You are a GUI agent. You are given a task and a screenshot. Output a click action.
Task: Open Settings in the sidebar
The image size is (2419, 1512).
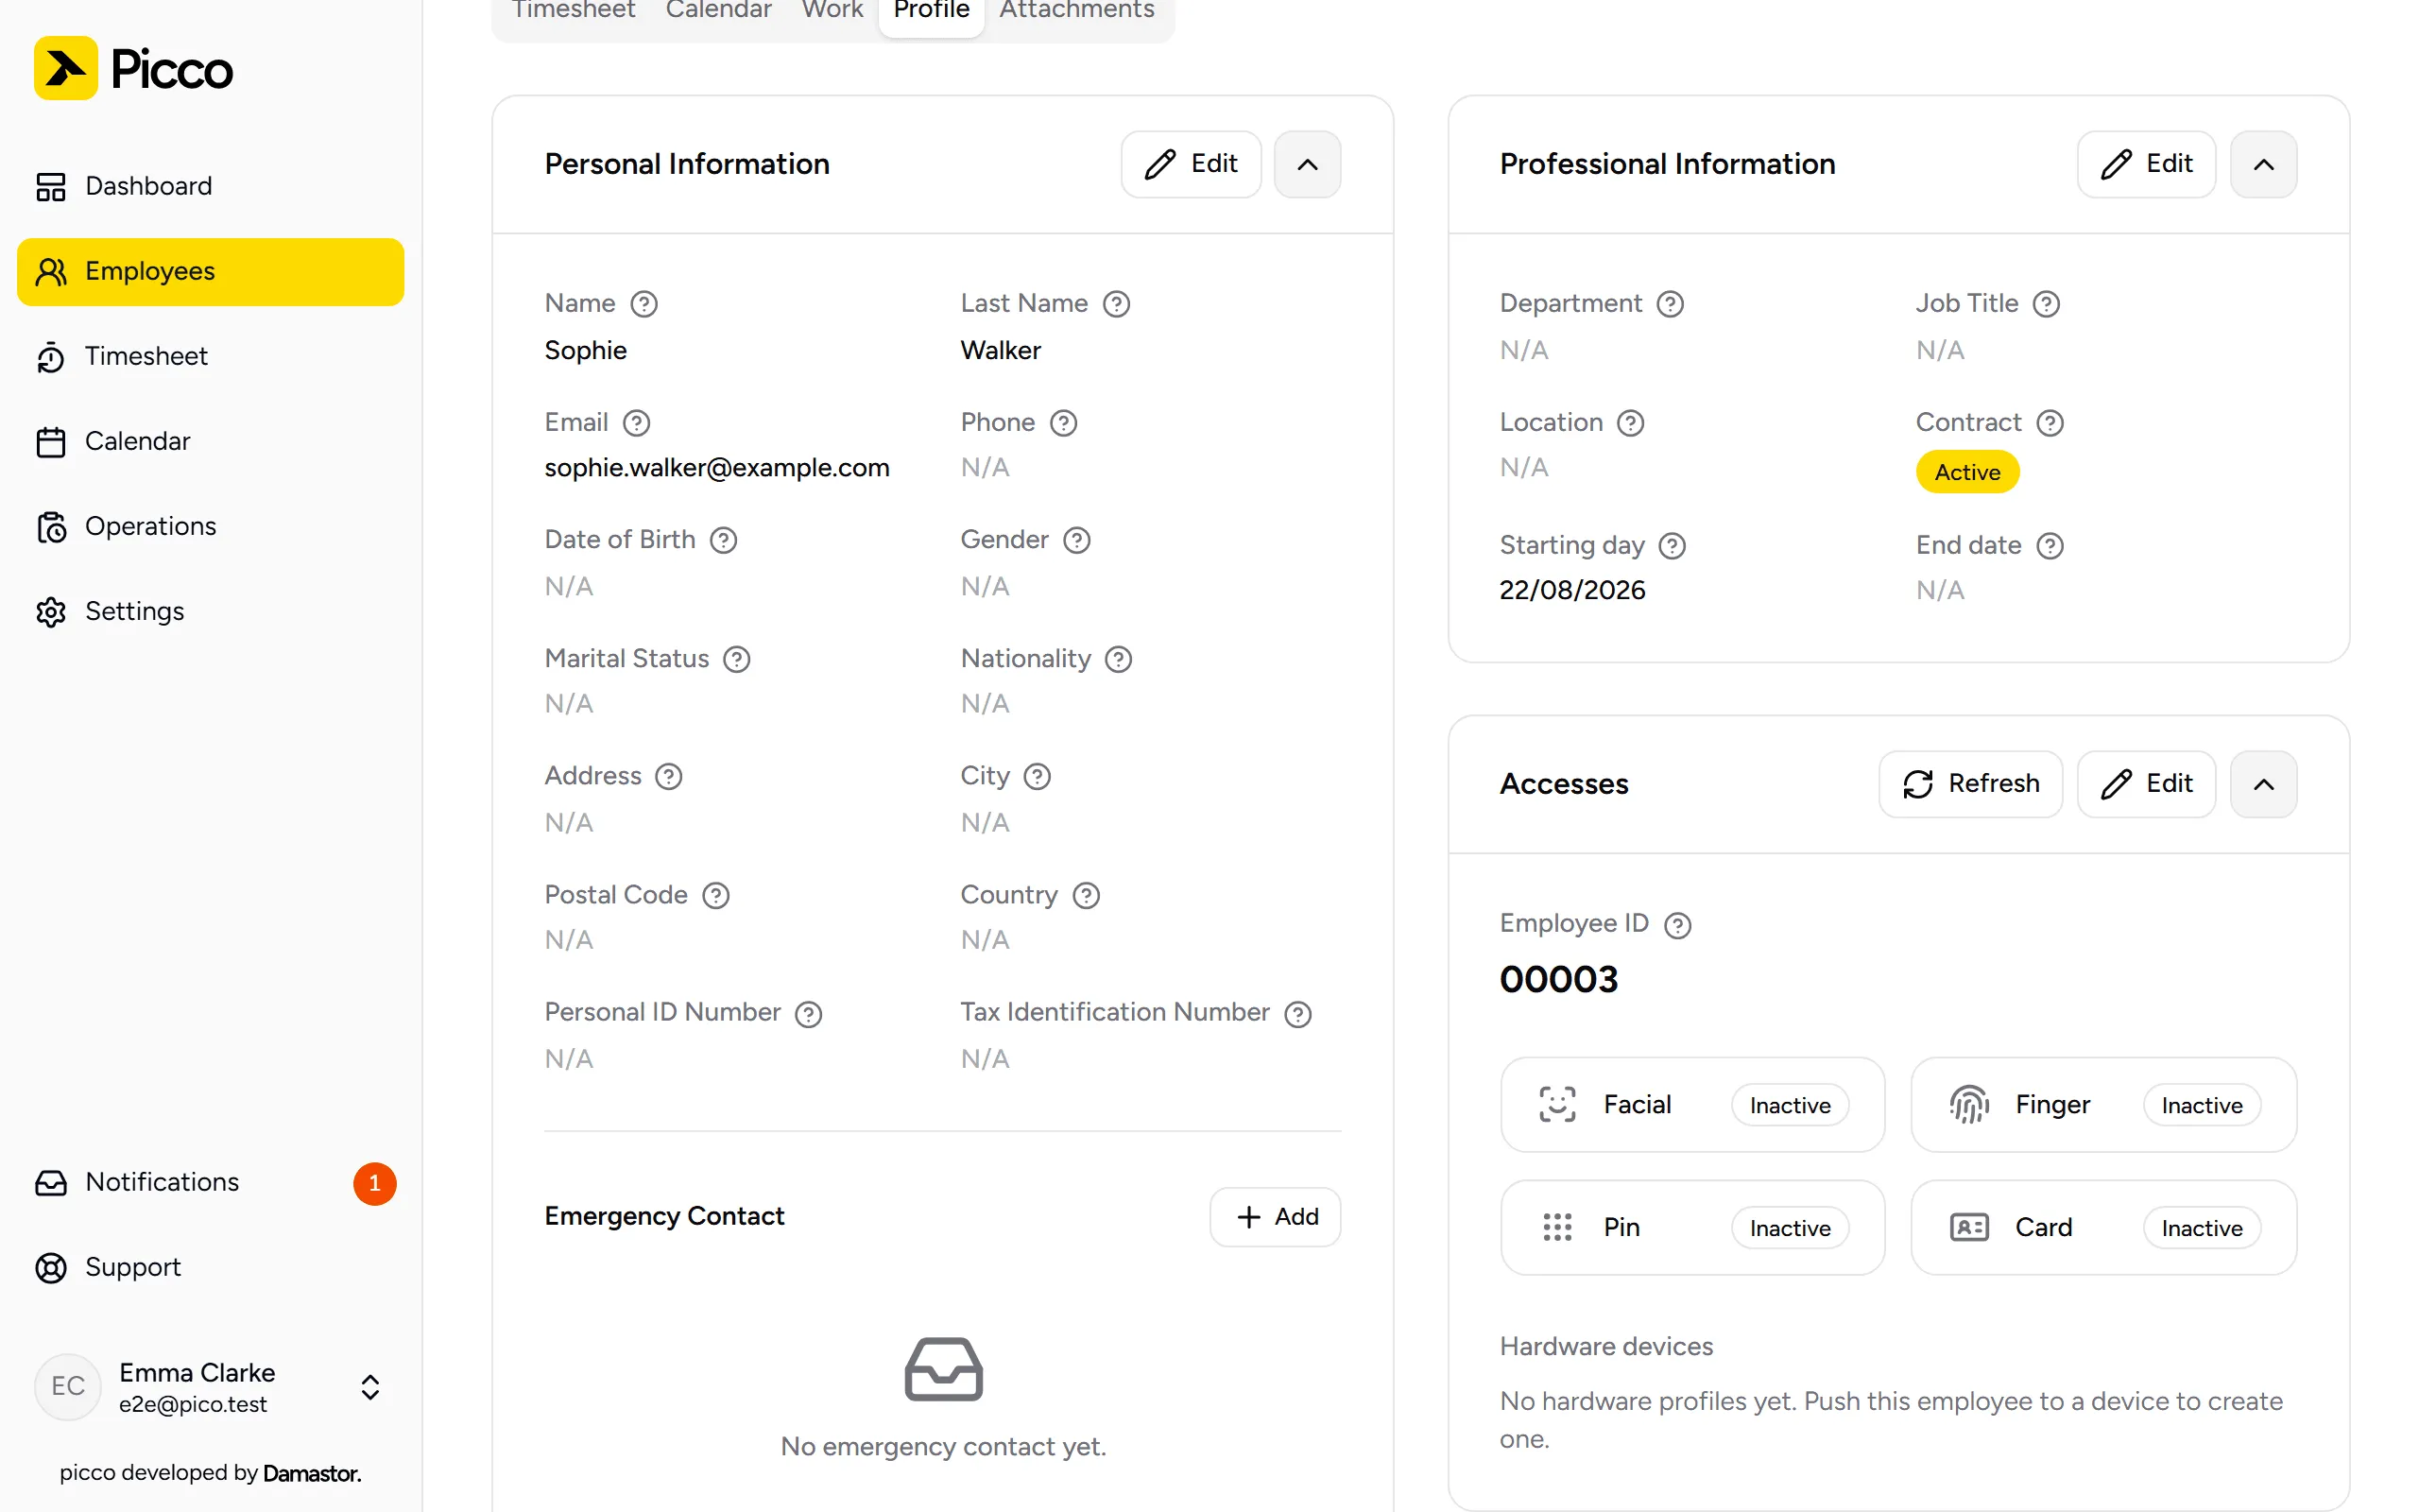[x=211, y=611]
